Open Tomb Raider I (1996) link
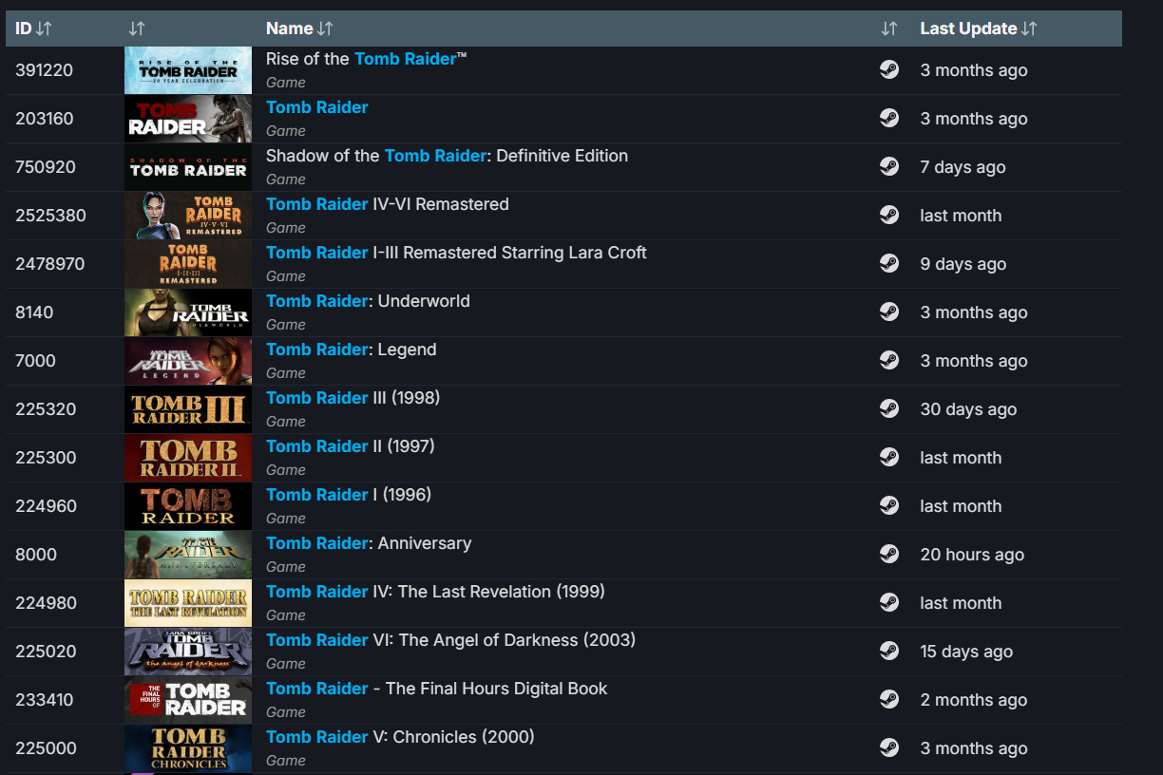This screenshot has width=1163, height=775. pos(349,495)
